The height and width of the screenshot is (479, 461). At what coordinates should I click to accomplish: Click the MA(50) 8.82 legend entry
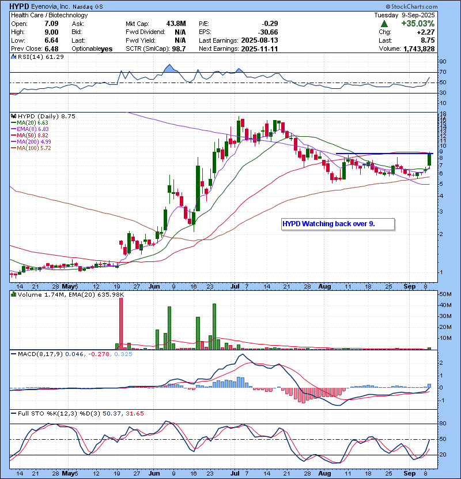32,135
